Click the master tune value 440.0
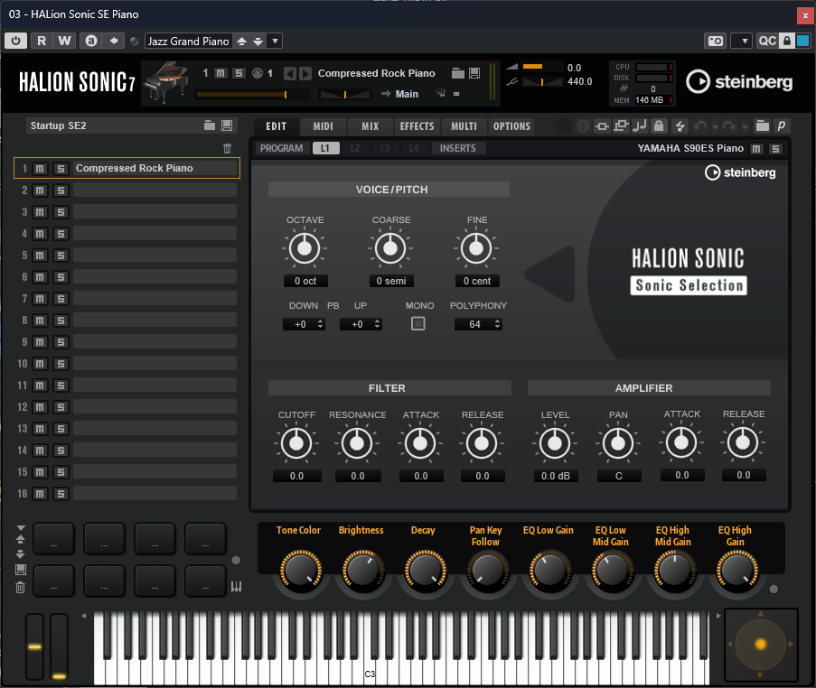Viewport: 816px width, 688px height. 580,81
